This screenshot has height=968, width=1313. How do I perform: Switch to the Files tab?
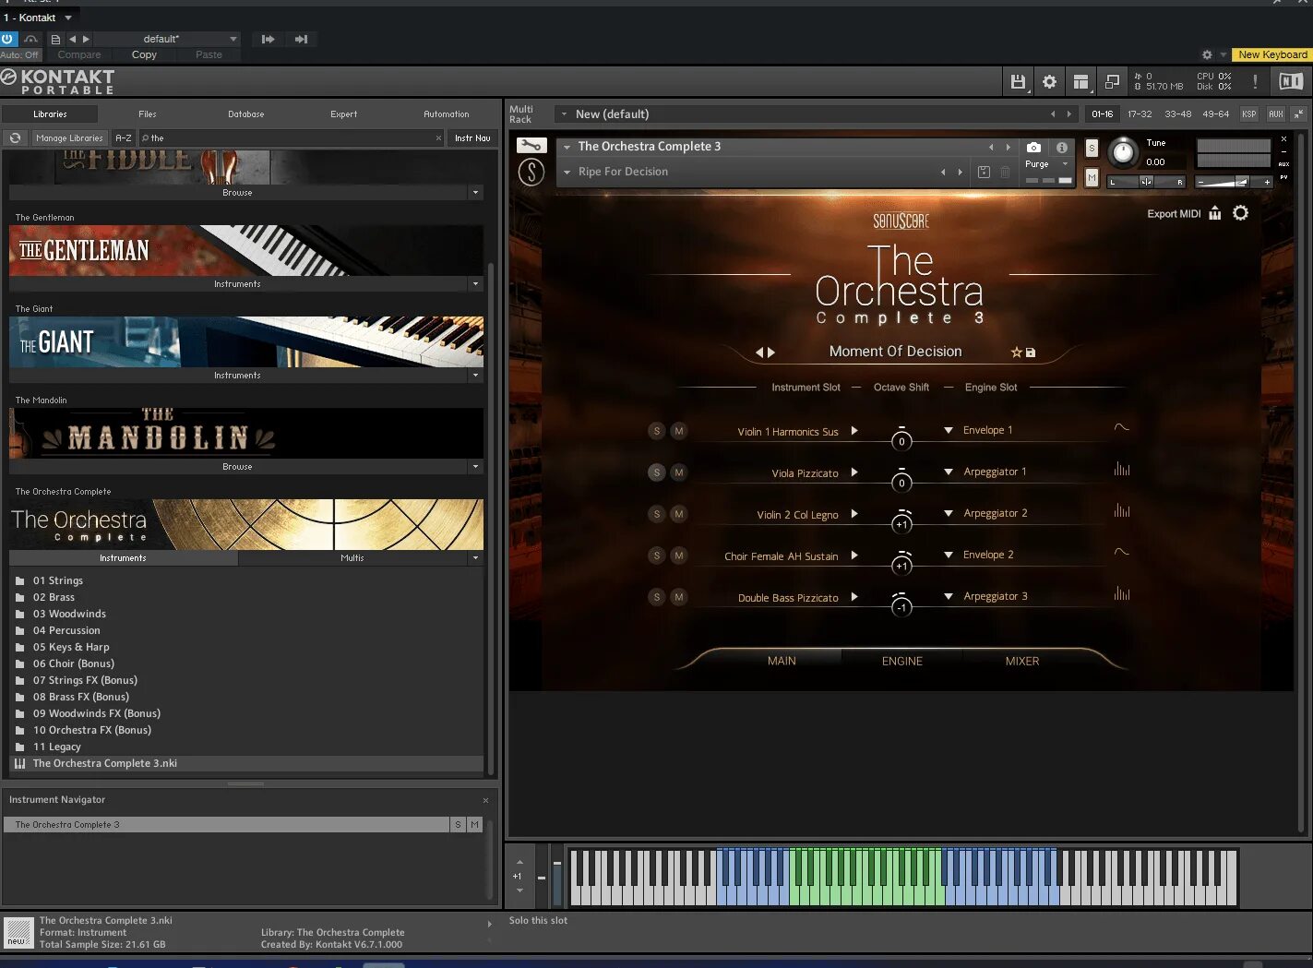pyautogui.click(x=148, y=114)
